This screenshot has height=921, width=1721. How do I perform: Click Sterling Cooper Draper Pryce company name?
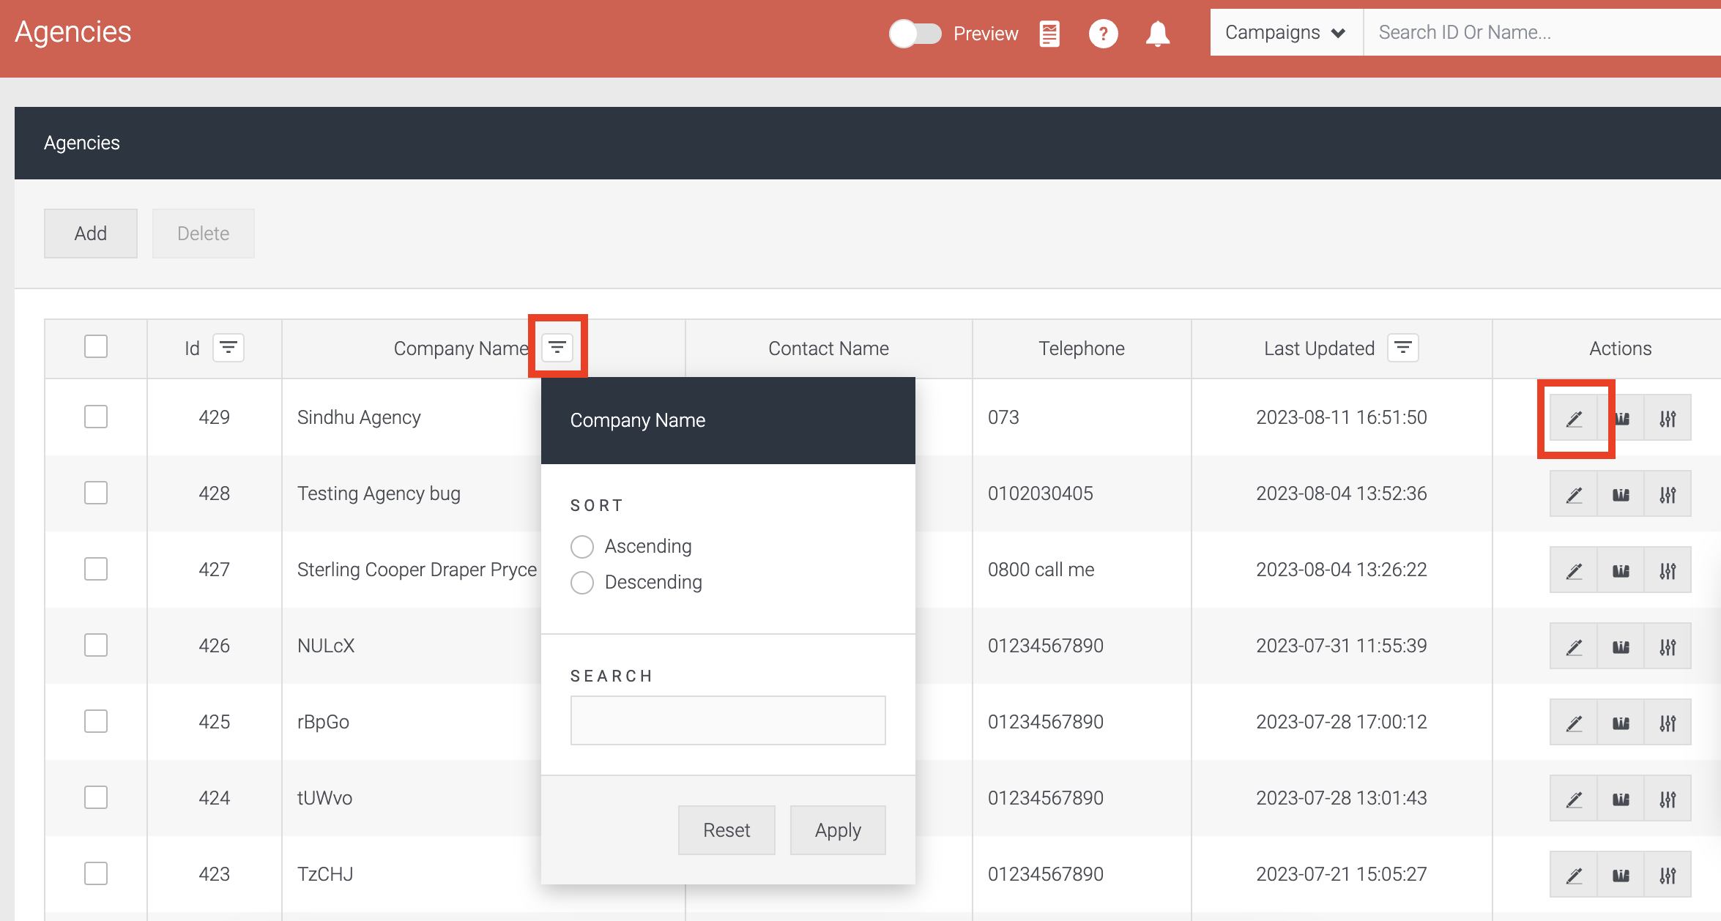tap(417, 570)
